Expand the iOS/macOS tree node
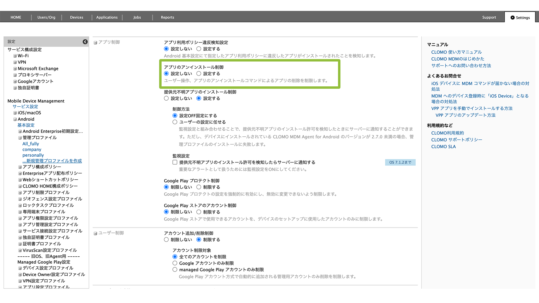This screenshot has height=303, width=539. coord(15,113)
